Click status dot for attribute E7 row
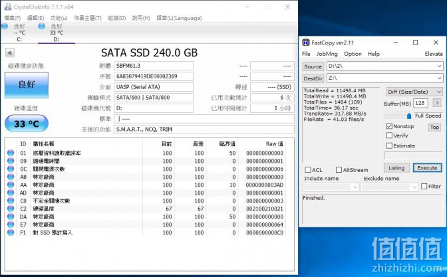447x277 pixels. (x=11, y=225)
